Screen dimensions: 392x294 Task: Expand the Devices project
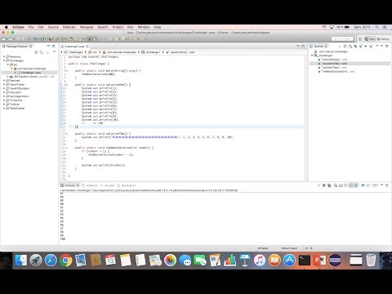pos(4,80)
